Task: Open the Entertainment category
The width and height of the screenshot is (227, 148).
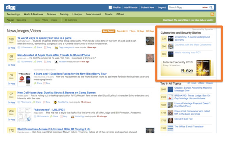Action: [93, 14]
